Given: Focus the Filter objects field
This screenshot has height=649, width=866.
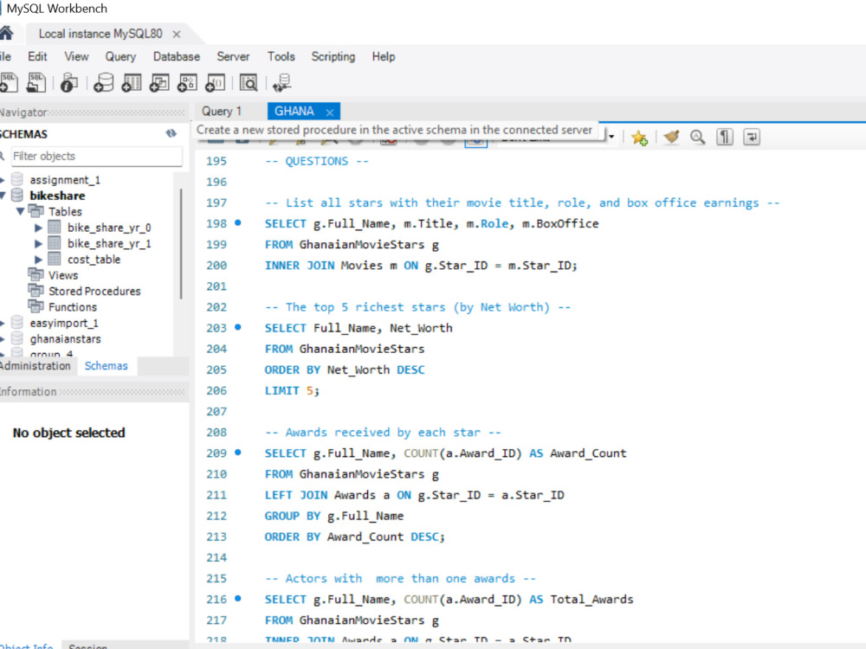Looking at the screenshot, I should click(97, 156).
